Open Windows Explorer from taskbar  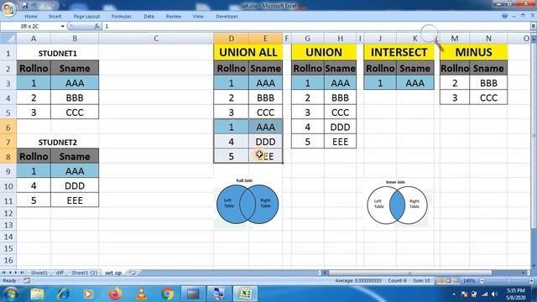pos(37,294)
